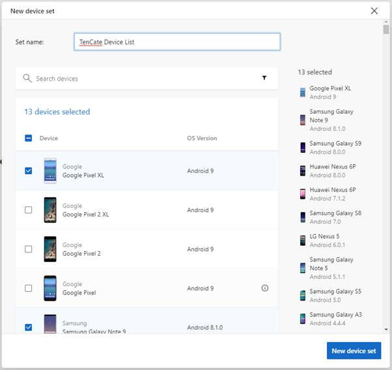Select Google Pixel XL name in device list
Image resolution: width=392 pixels, height=370 pixels.
[83, 176]
